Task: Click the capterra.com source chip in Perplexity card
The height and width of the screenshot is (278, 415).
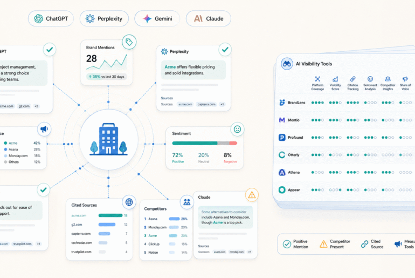Action: pyautogui.click(x=206, y=104)
